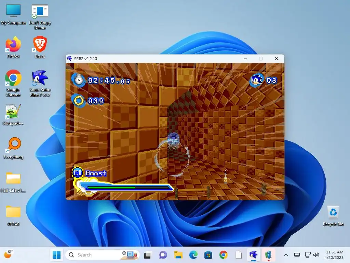The height and width of the screenshot is (263, 350).
Task: Open the Chat app from the taskbar
Action: tap(163, 255)
